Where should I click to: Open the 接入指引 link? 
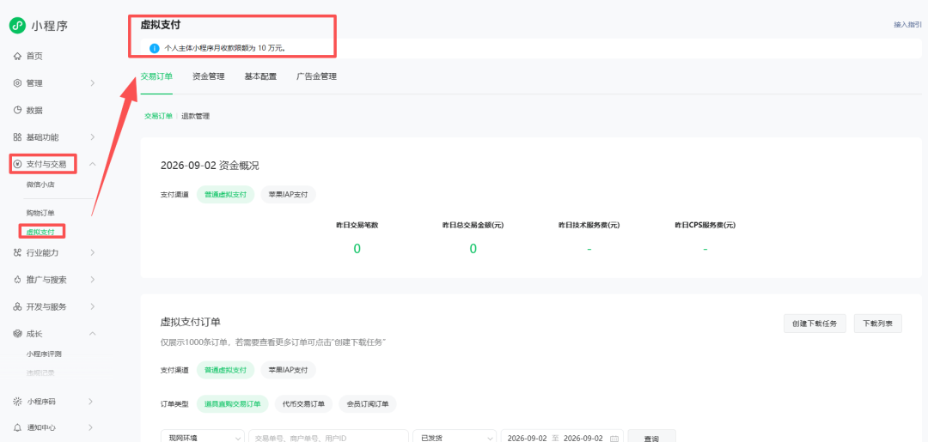907,25
